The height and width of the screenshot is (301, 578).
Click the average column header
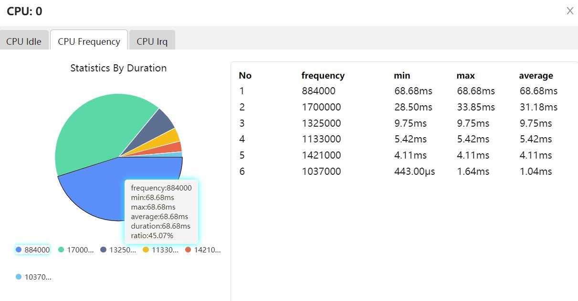[x=536, y=75]
